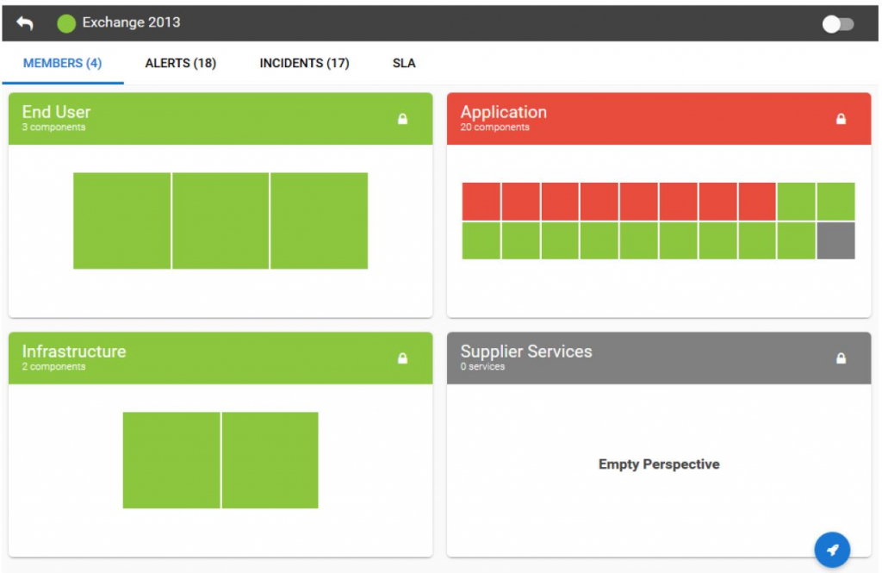
Task: Open the Infrastructure perspective header
Action: (x=220, y=358)
